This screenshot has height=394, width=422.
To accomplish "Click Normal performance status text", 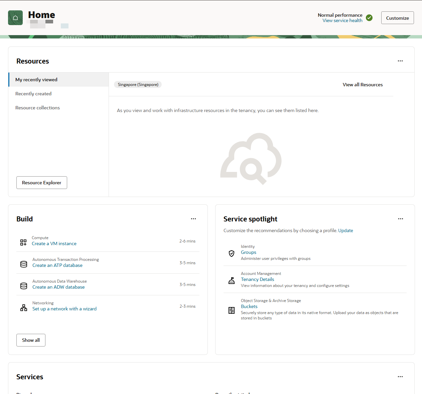I will point(340,15).
